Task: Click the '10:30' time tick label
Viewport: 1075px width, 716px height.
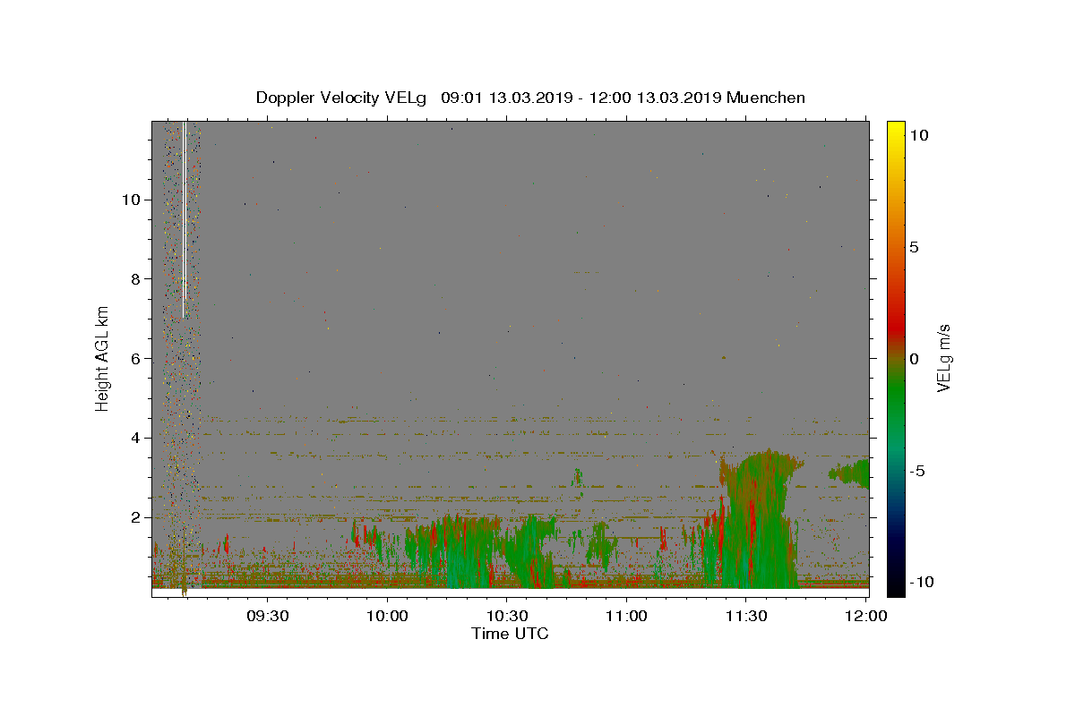Action: tap(506, 617)
